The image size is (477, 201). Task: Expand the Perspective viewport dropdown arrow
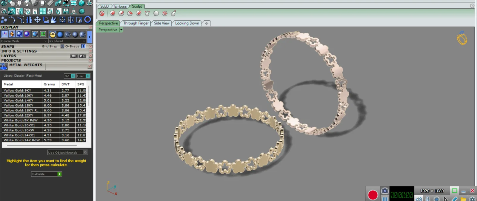click(121, 30)
